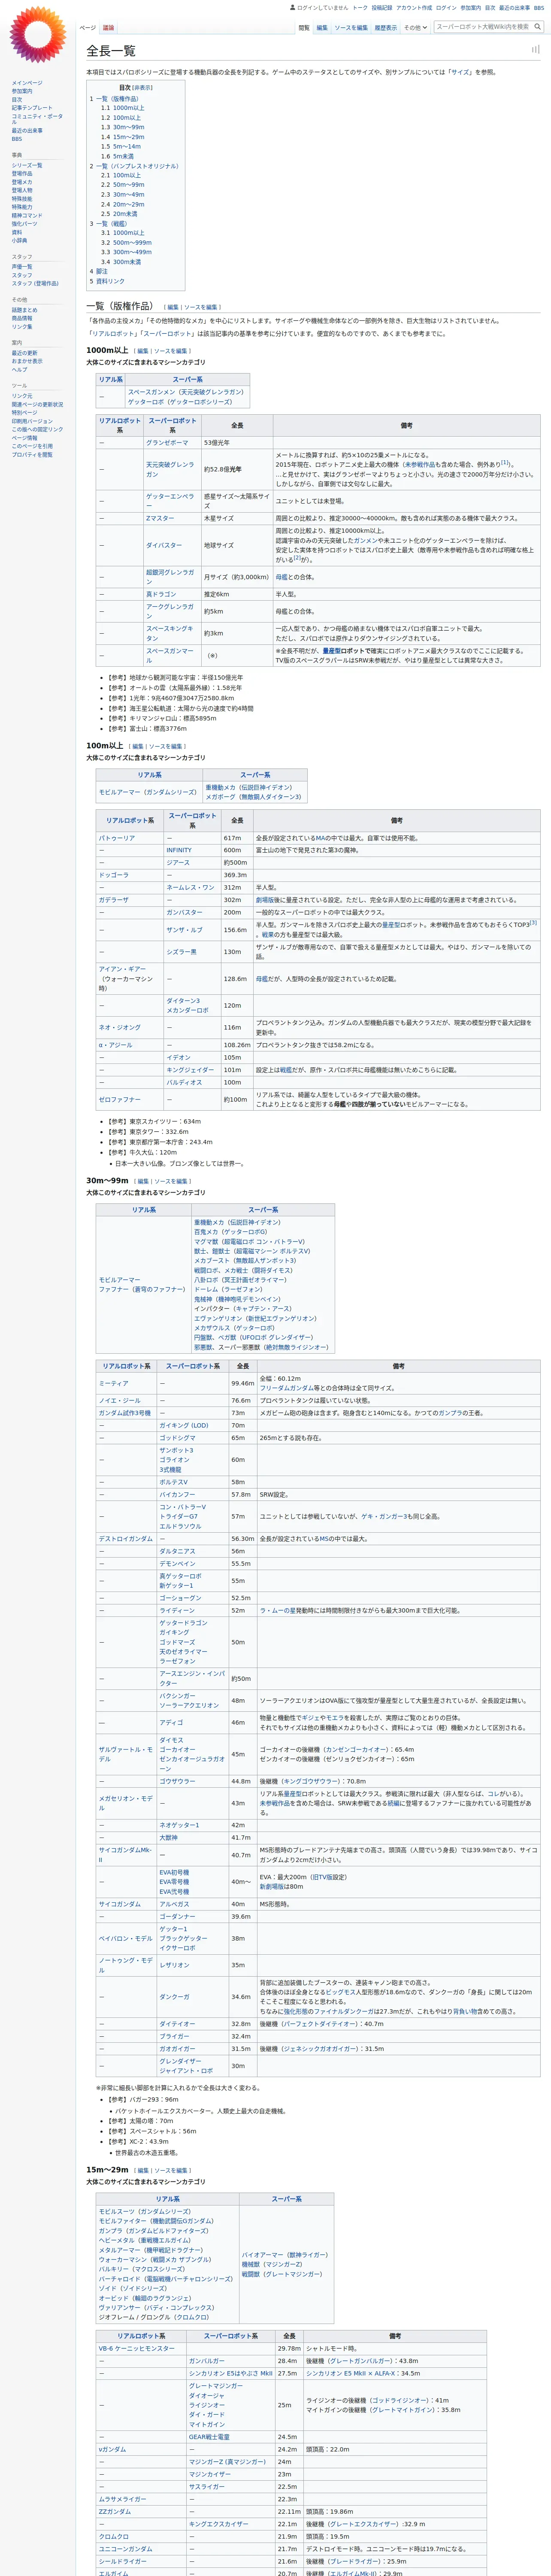The width and height of the screenshot is (551, 2576).
Task: Click 強化パーツ in the sidebar
Action: pyautogui.click(x=24, y=224)
